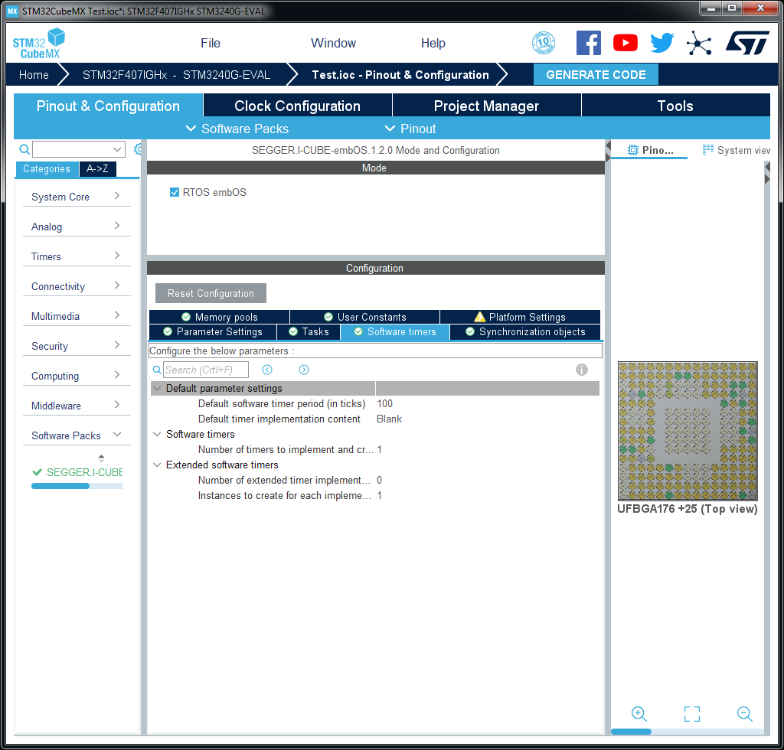Click the parameter search input field
Viewport: 784px width, 750px height.
coord(205,370)
